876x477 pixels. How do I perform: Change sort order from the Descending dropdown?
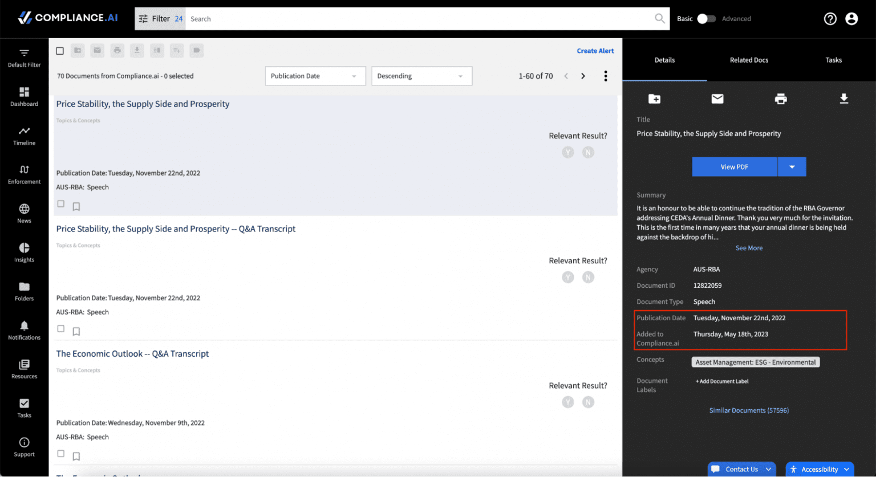point(421,76)
